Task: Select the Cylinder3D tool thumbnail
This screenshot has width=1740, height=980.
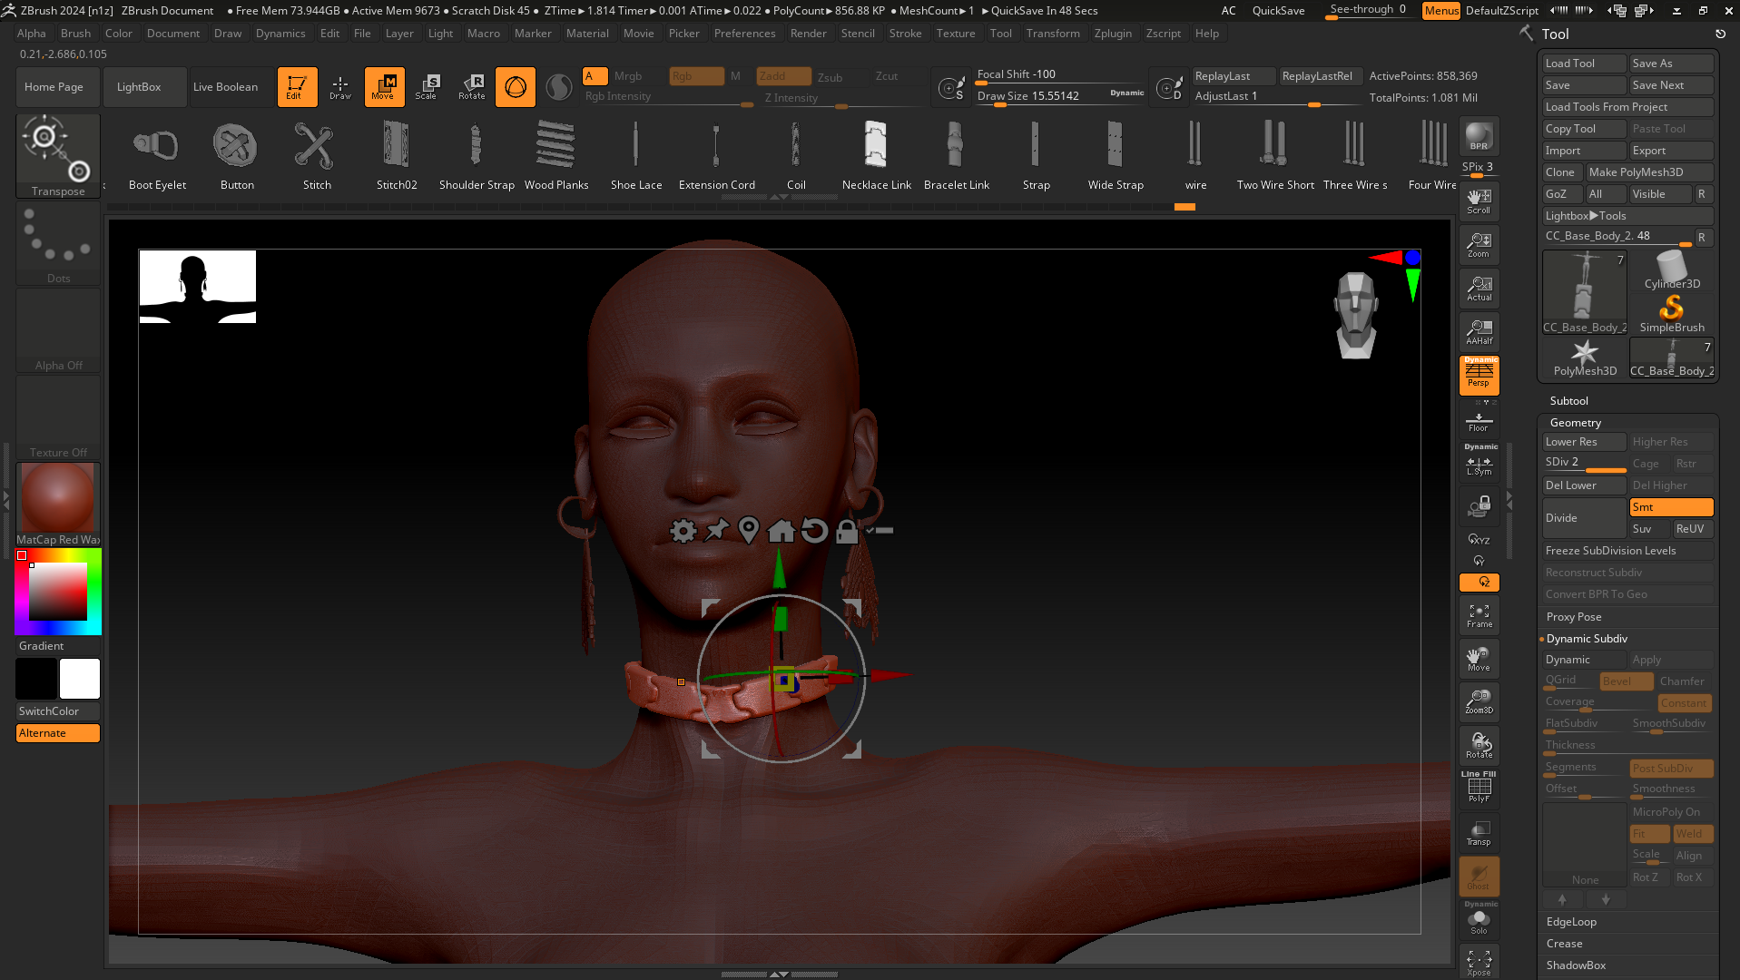Action: 1671,271
